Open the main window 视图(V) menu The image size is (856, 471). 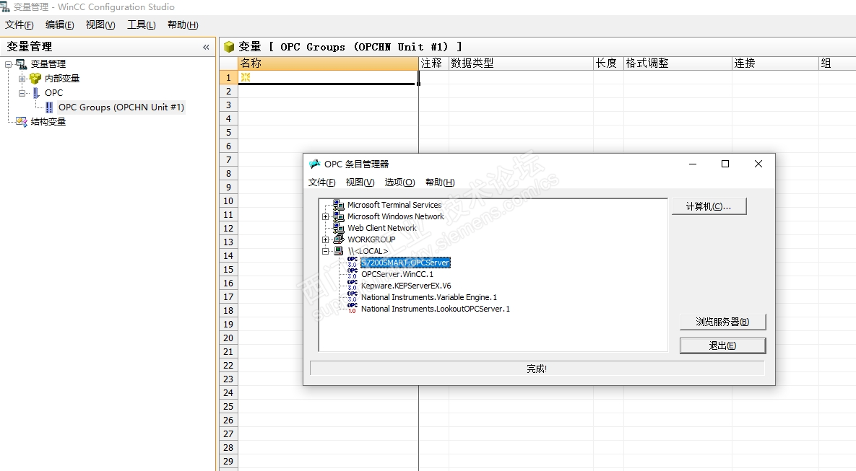tap(100, 25)
